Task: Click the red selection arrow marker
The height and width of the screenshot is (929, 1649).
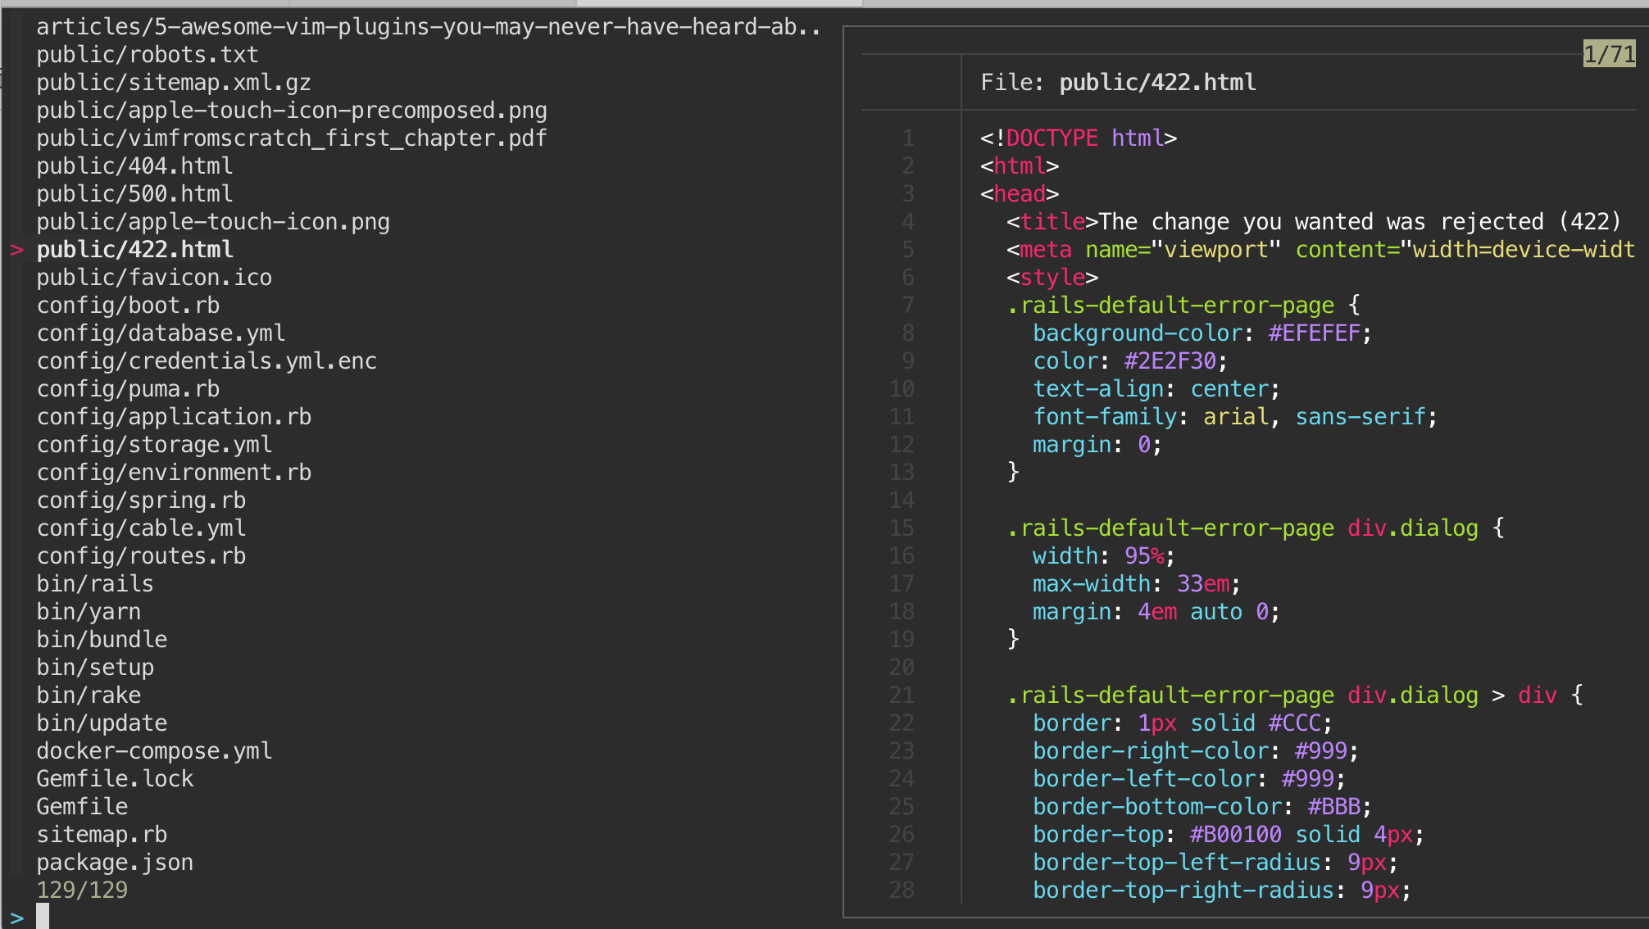Action: 17,250
